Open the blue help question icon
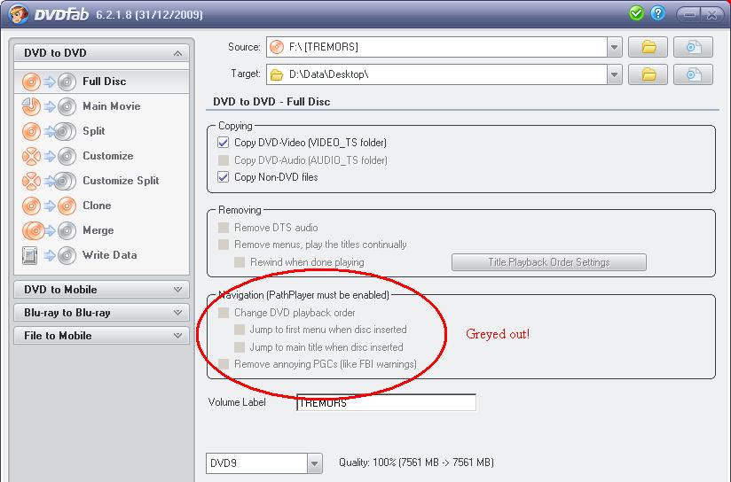Screen dimensions: 731x482 [657, 13]
